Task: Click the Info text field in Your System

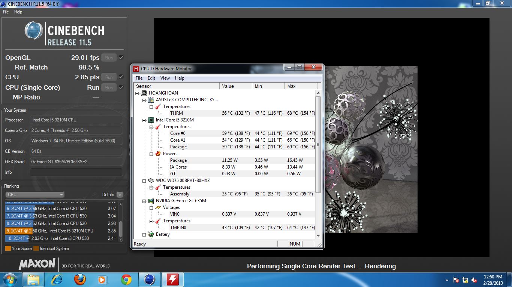Action: [x=76, y=172]
